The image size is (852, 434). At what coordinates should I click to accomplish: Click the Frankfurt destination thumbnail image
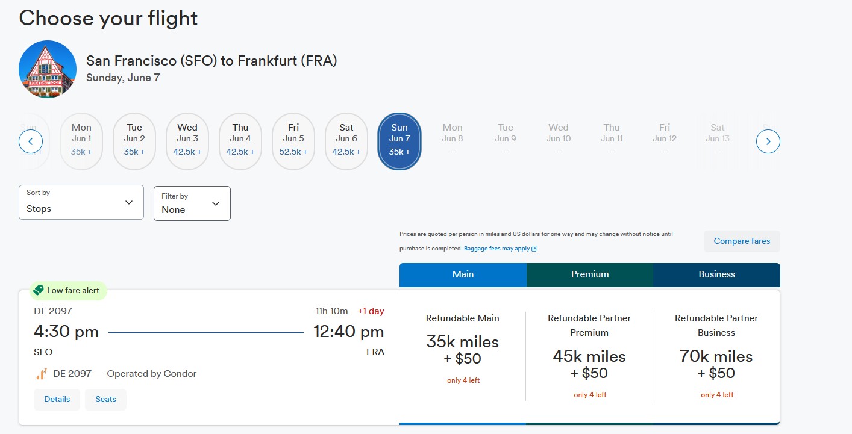[48, 69]
